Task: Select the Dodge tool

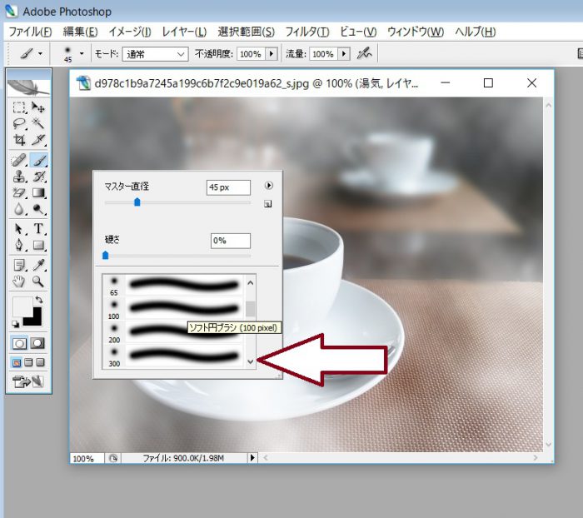Action: [x=38, y=209]
